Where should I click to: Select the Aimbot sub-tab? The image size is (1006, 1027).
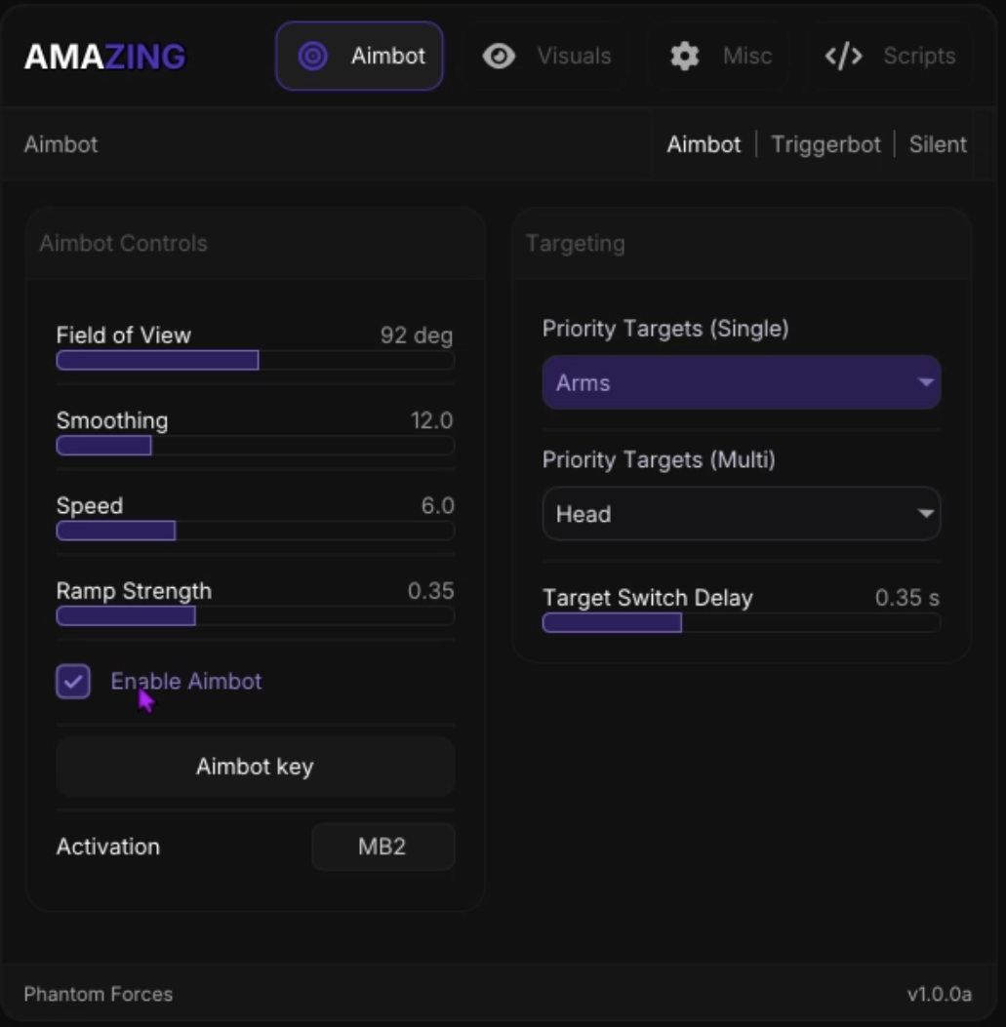coord(705,143)
